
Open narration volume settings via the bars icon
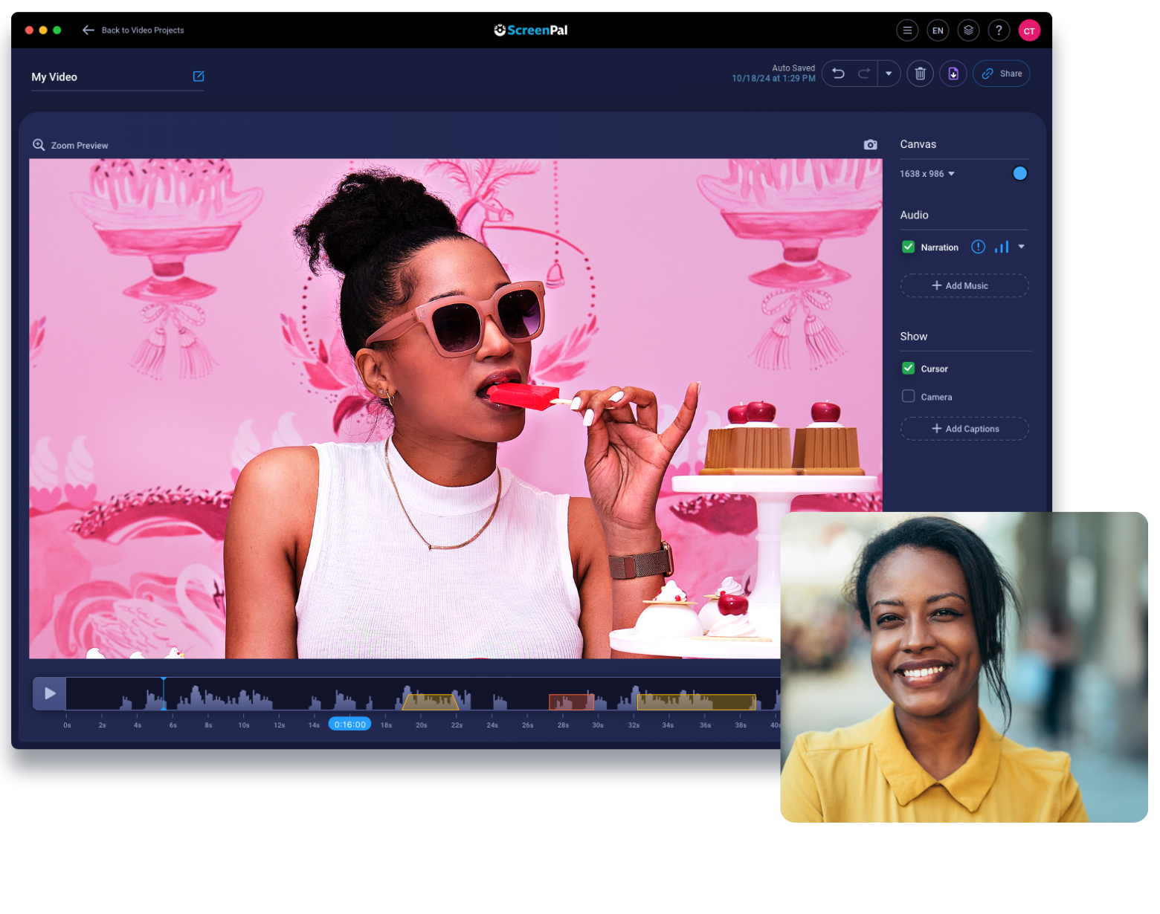1002,247
